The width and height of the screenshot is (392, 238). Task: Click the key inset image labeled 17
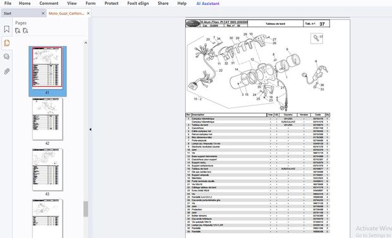tap(317, 39)
